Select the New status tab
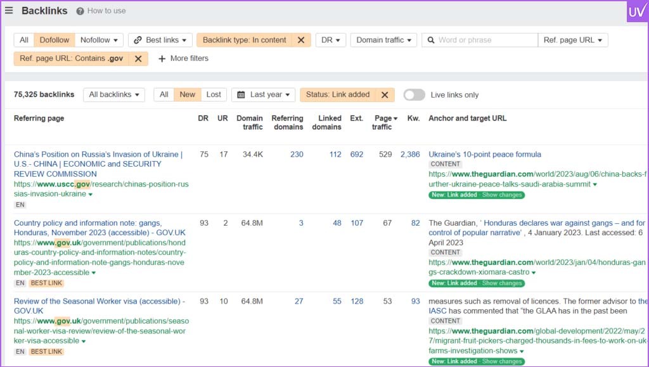 [x=188, y=94]
